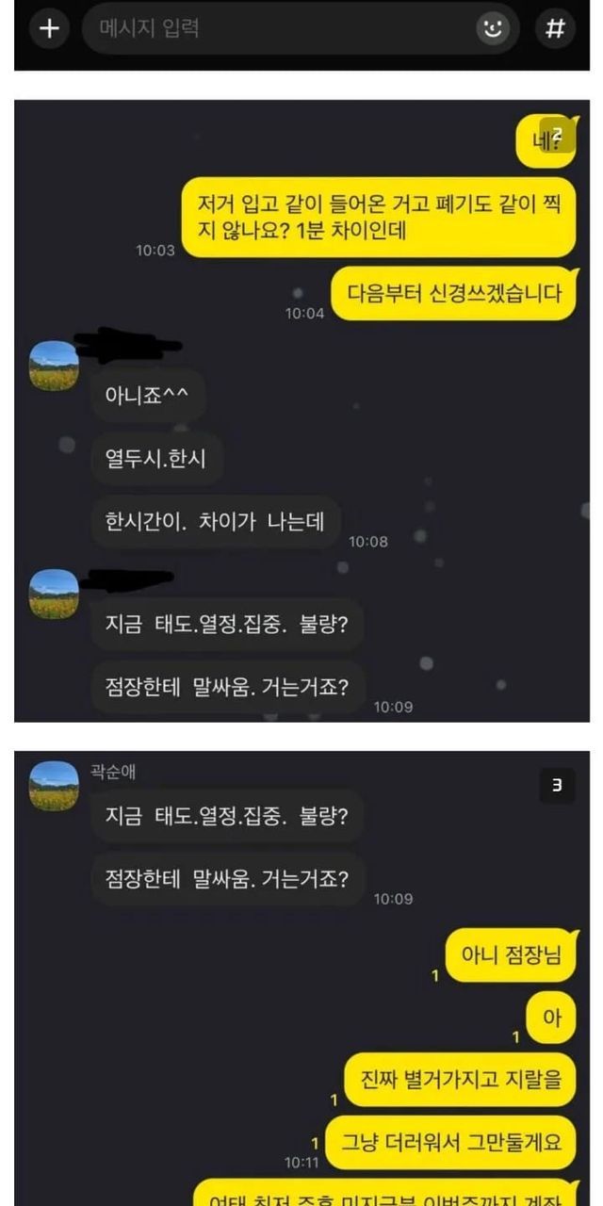Tap the number 3 badge
Image resolution: width=603 pixels, height=1206 pixels.
[557, 786]
